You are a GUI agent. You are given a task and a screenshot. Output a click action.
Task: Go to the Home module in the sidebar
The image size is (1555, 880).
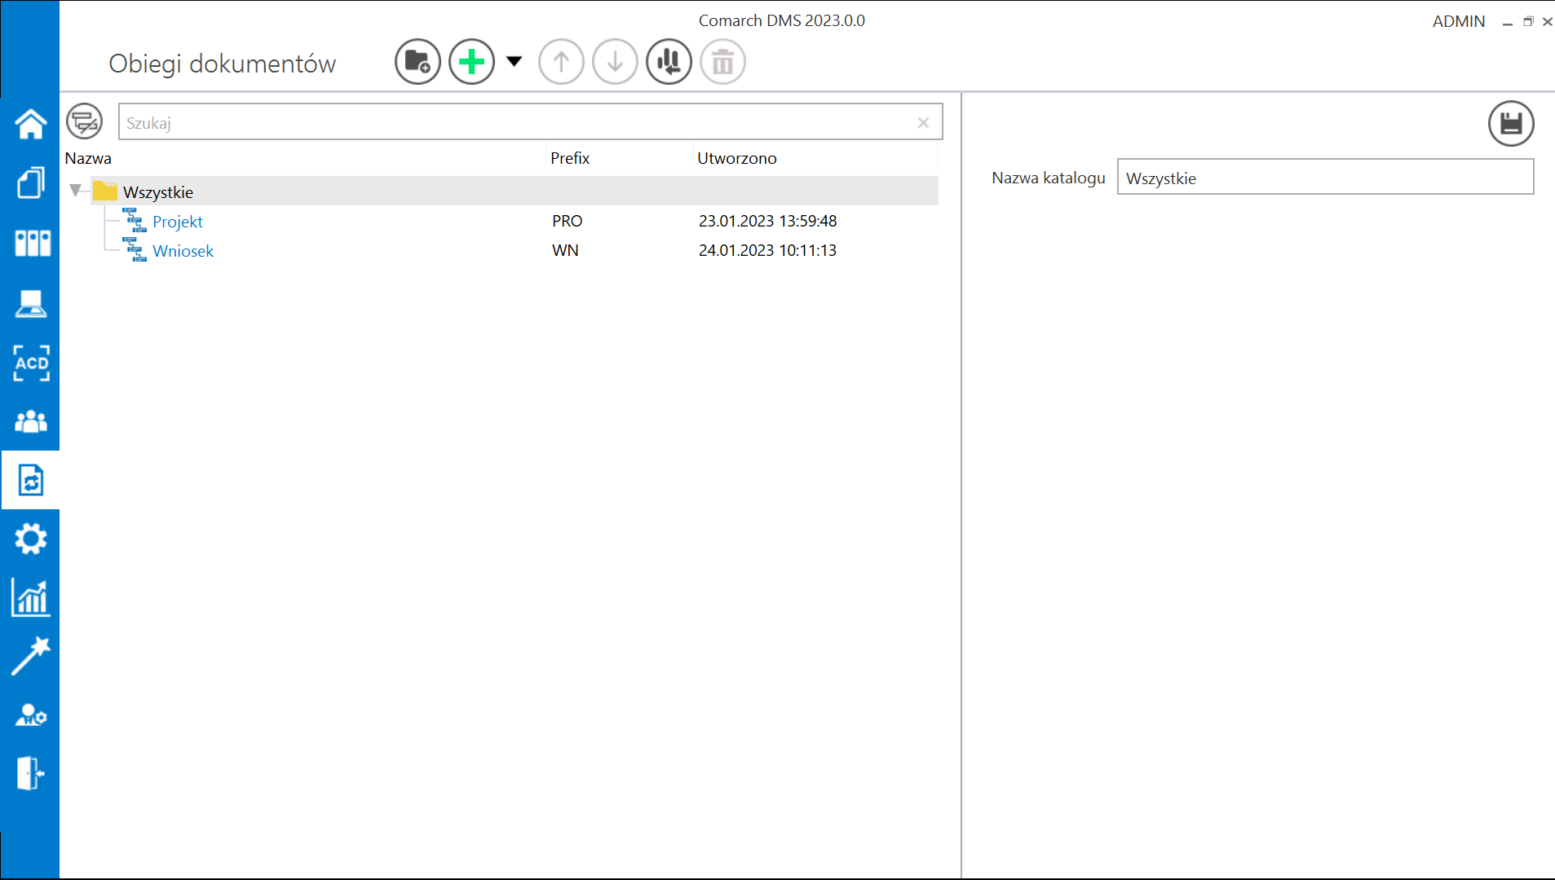(30, 124)
